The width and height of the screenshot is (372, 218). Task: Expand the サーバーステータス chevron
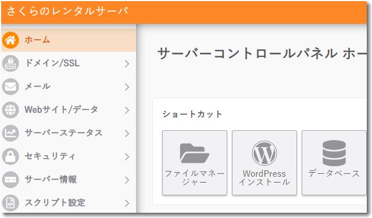coord(127,133)
